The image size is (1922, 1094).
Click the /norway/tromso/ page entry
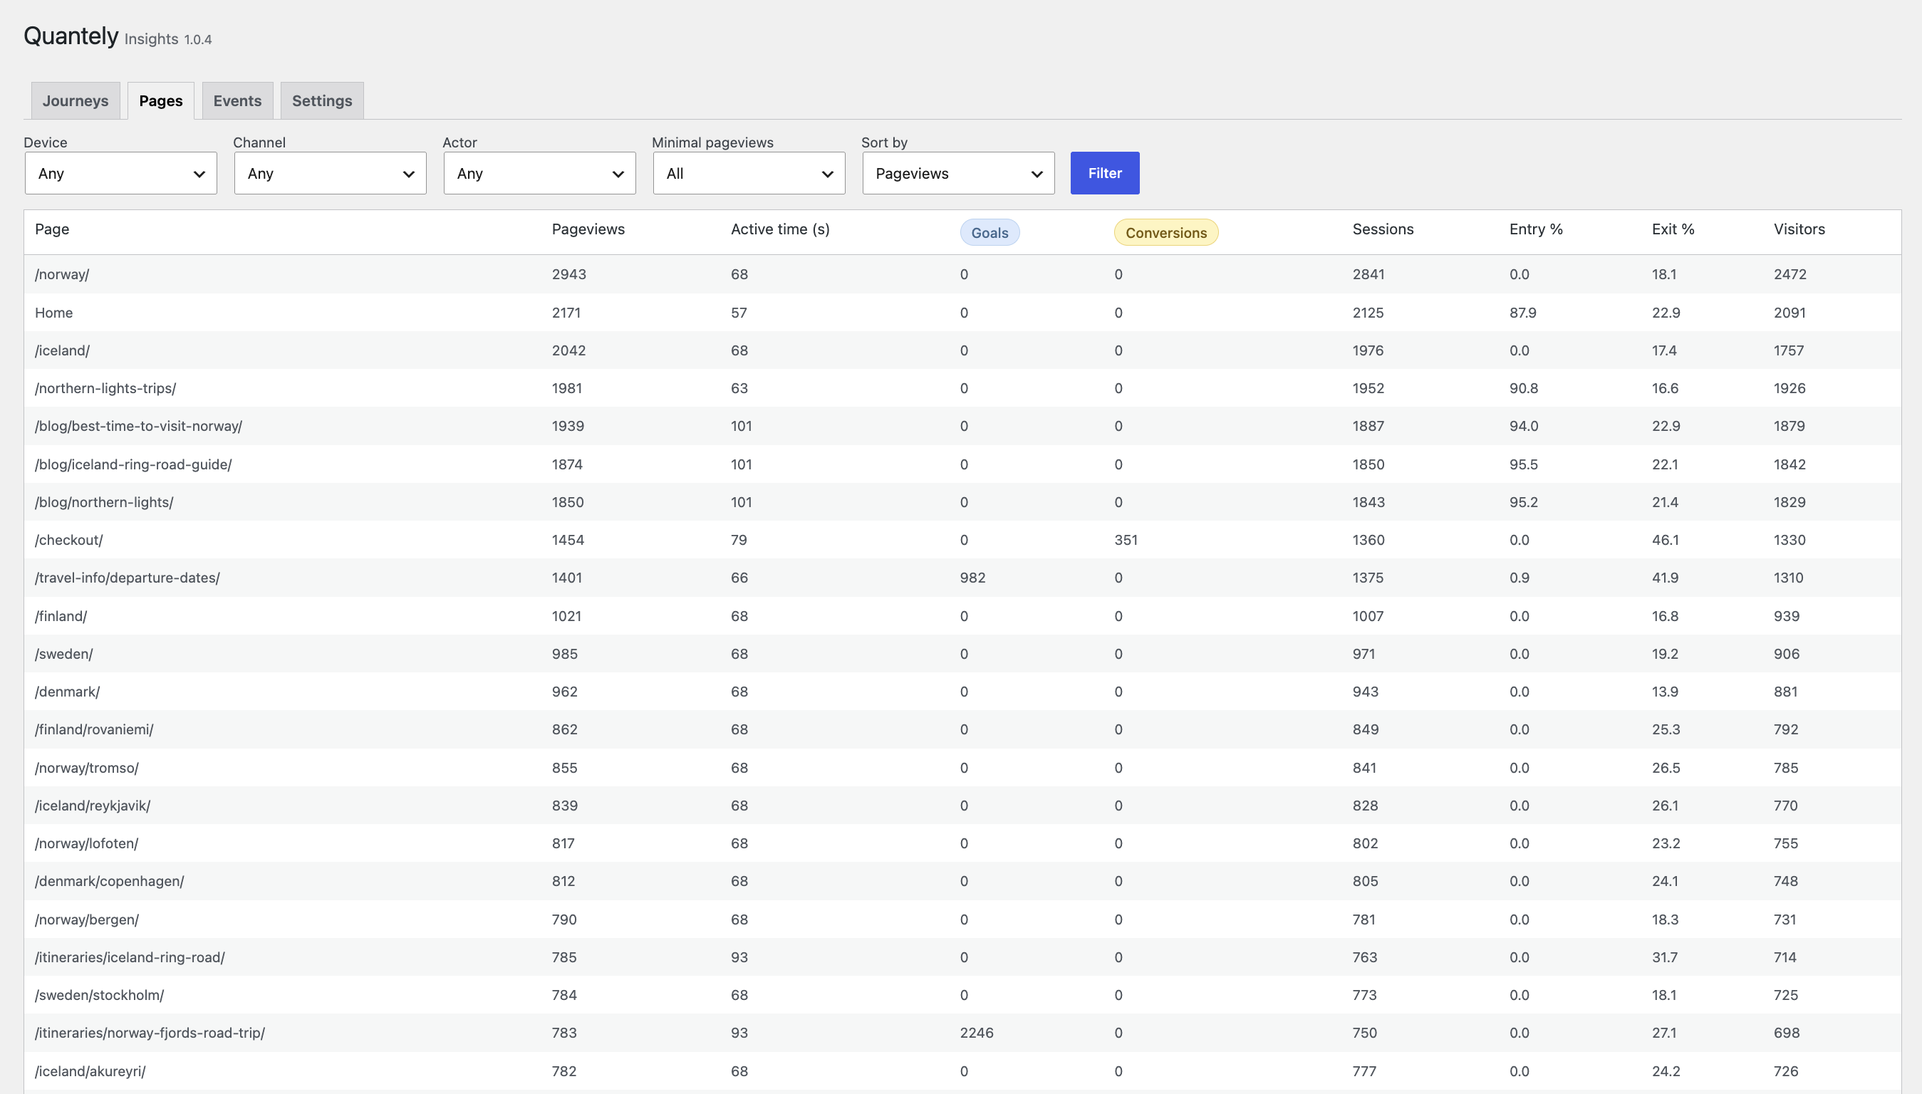(x=86, y=768)
